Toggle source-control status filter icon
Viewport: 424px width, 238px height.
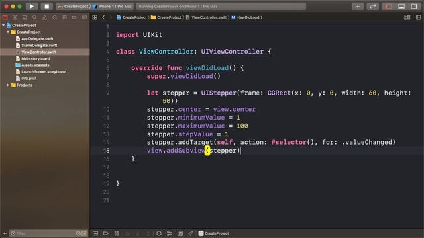[x=84, y=233]
